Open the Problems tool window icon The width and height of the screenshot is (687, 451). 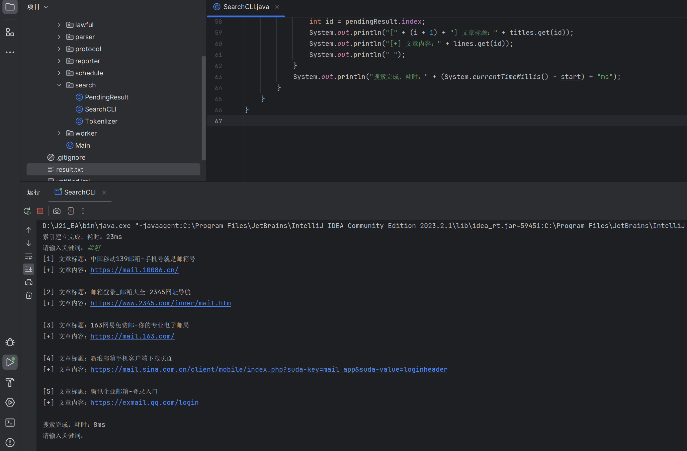click(x=10, y=443)
